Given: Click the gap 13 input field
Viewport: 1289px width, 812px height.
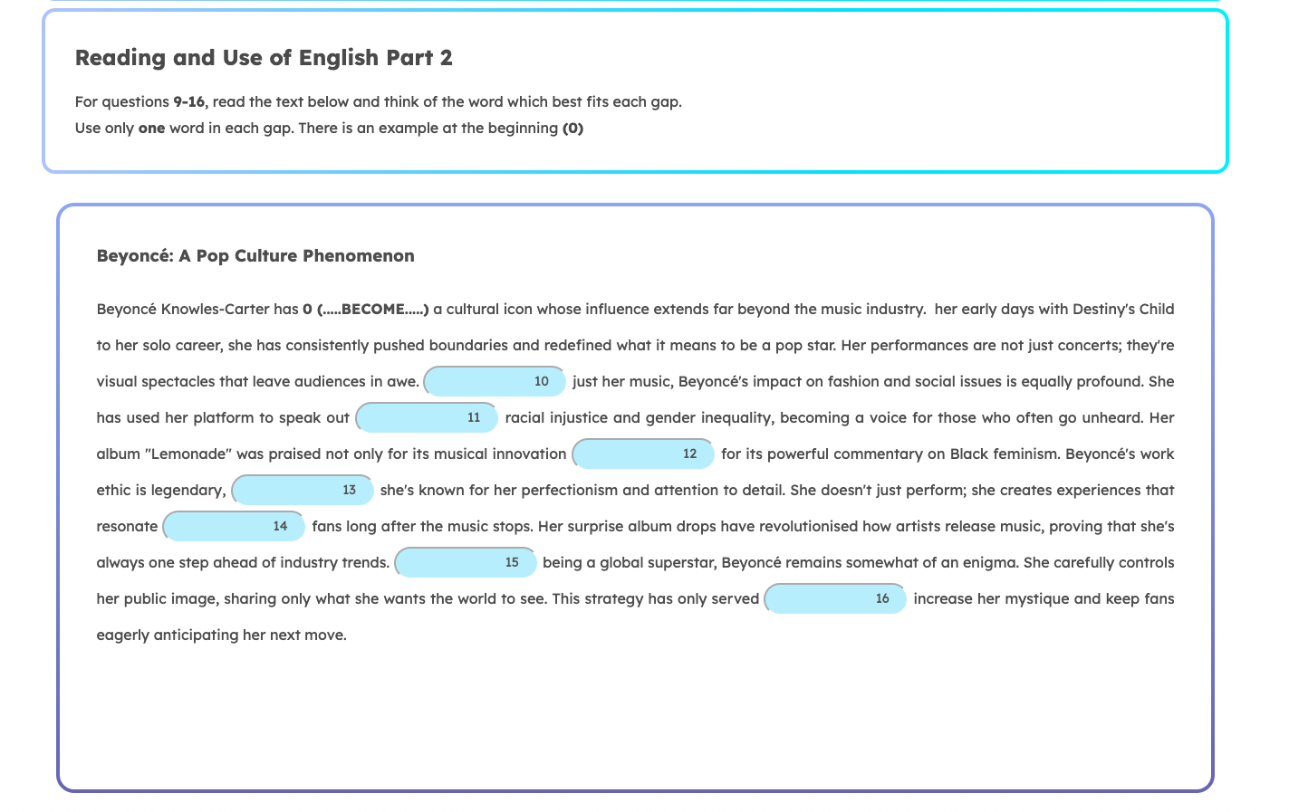Looking at the screenshot, I should click(x=303, y=490).
